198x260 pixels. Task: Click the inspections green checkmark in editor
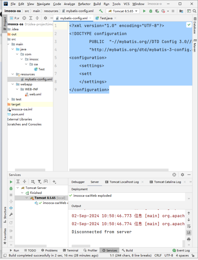[189, 25]
